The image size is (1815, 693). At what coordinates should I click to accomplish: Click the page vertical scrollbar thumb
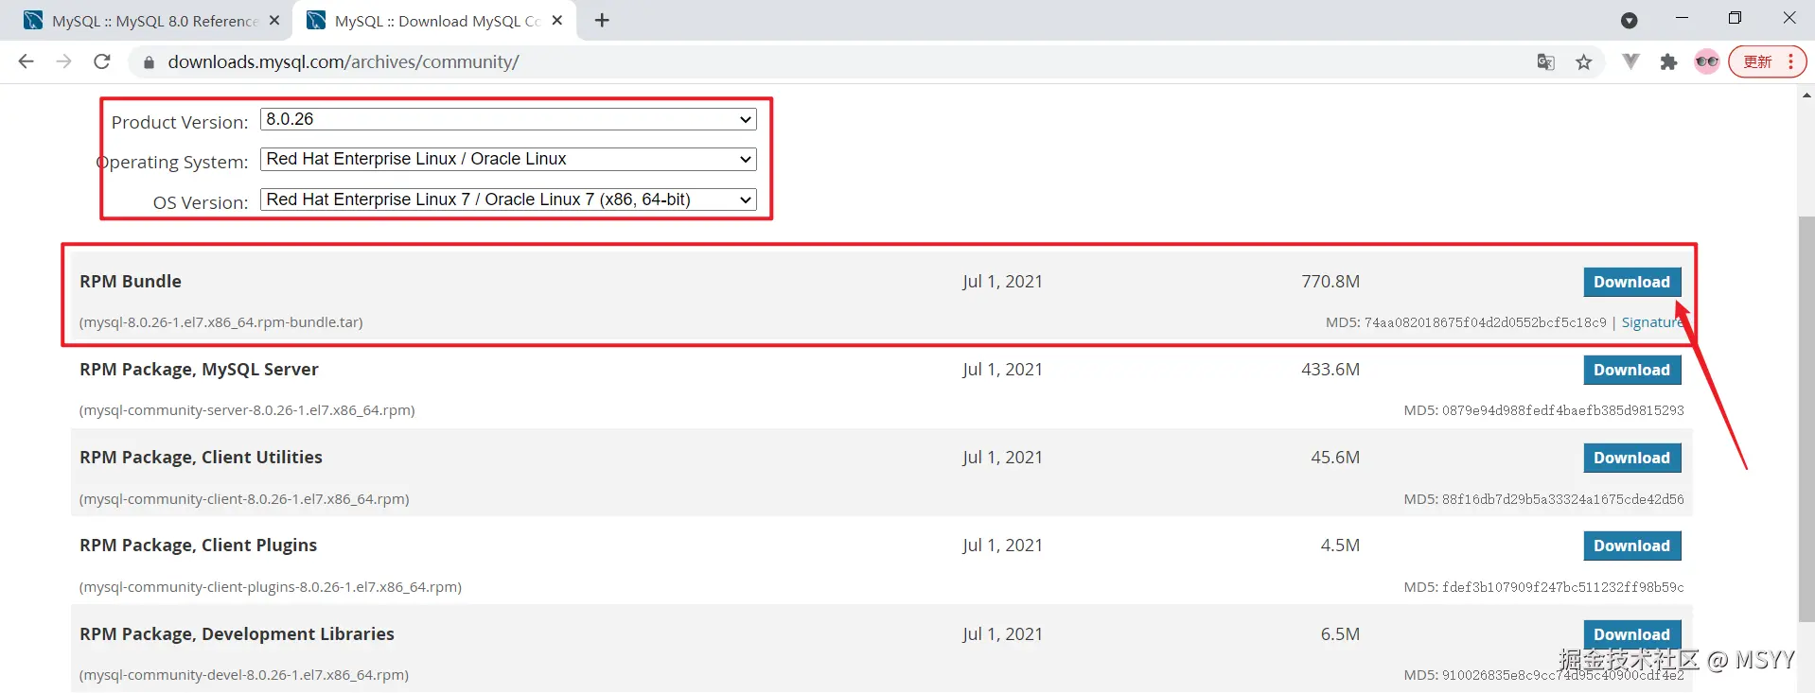click(x=1806, y=419)
